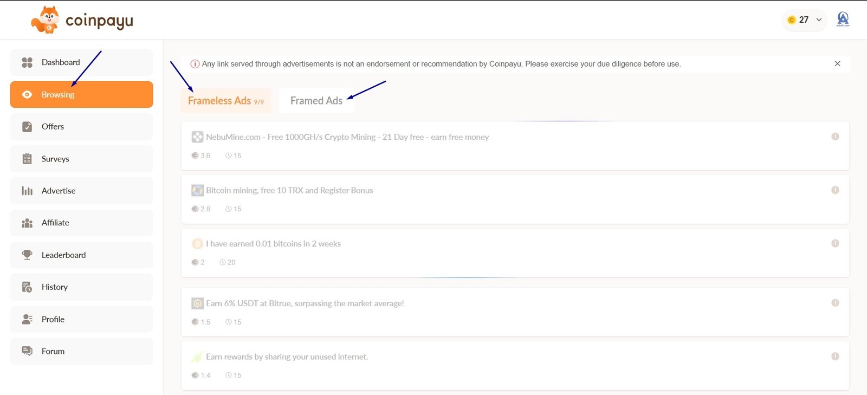867x395 pixels.
Task: Open the NebuMine.com crypto mining ad
Action: coord(347,137)
